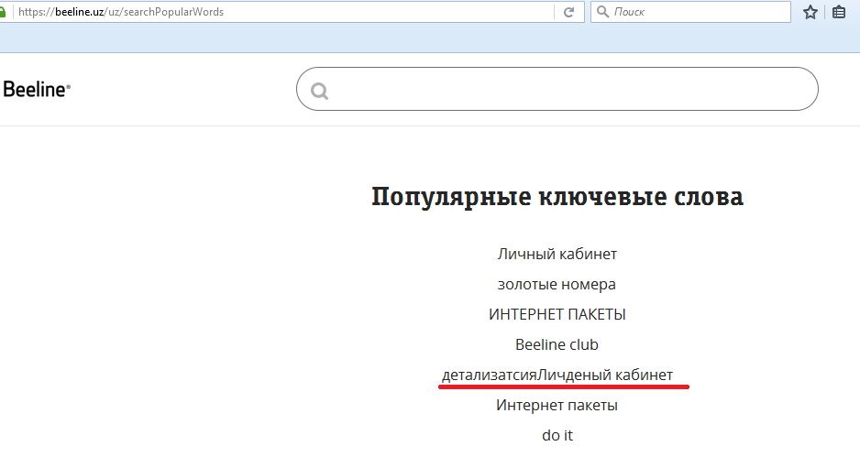Go to the Beeline club link

click(x=557, y=344)
